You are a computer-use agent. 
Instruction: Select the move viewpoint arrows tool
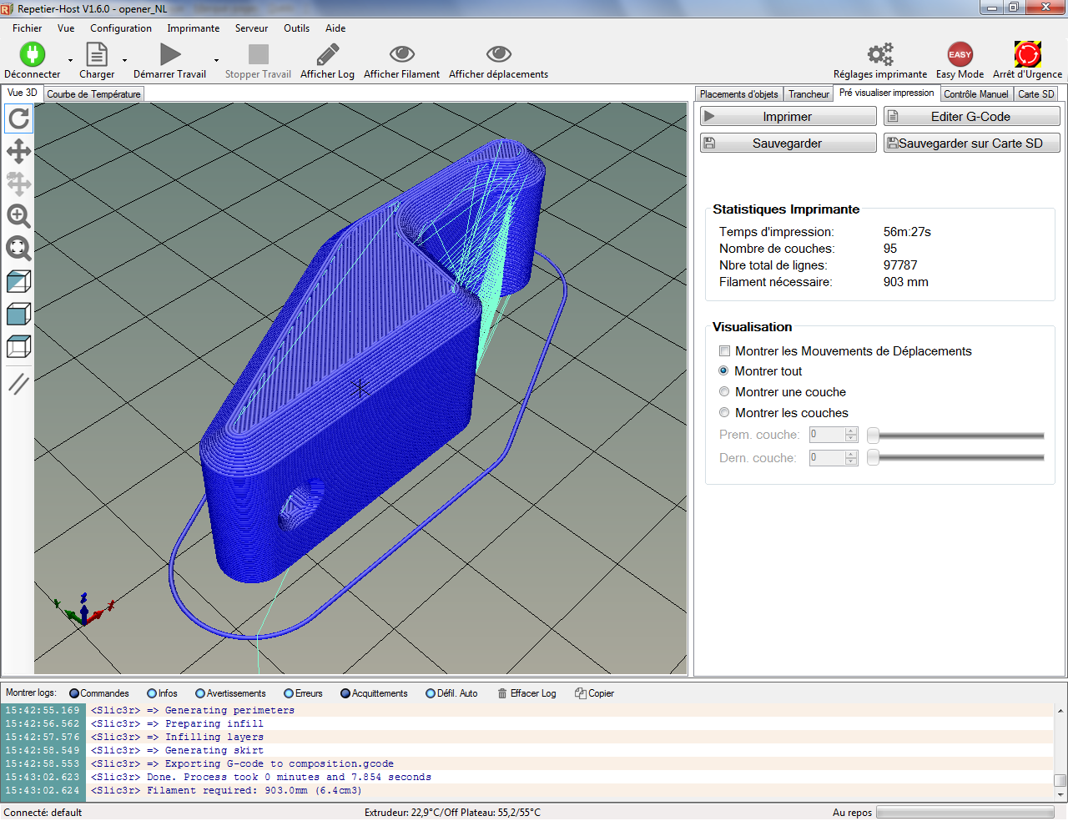click(x=18, y=151)
